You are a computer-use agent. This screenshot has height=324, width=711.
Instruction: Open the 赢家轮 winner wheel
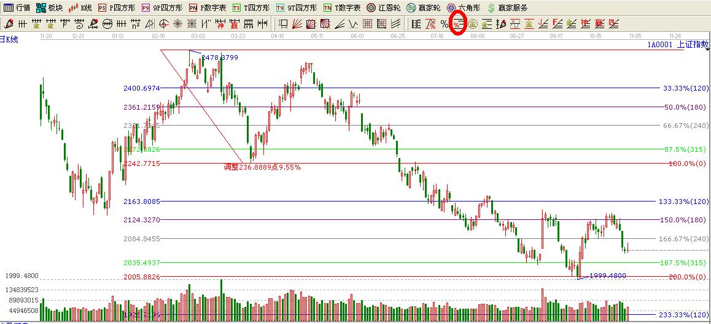point(424,8)
